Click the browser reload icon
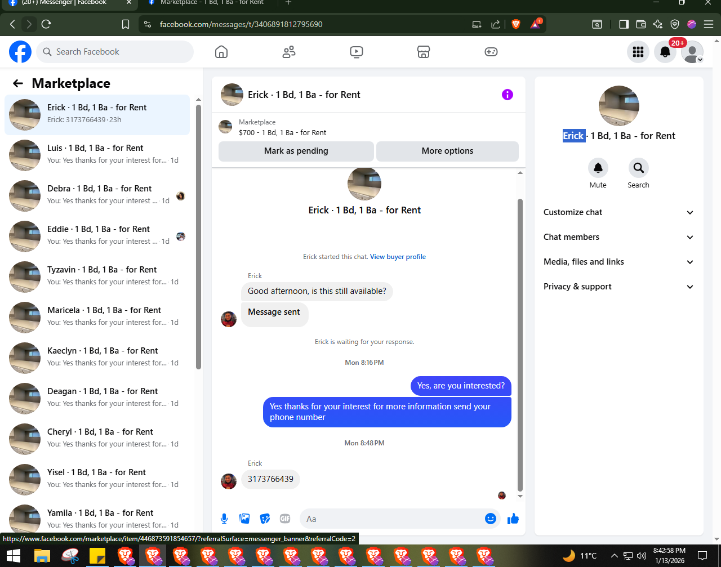This screenshot has width=721, height=567. (x=46, y=24)
